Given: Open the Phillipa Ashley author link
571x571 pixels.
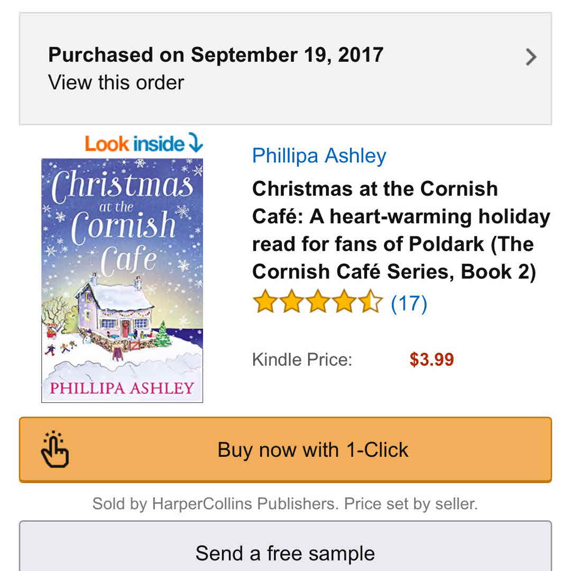Looking at the screenshot, I should click(319, 156).
